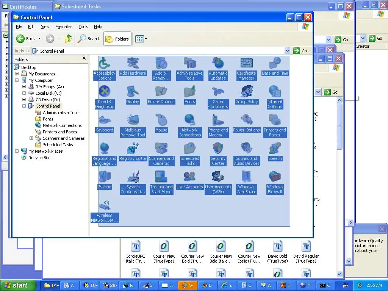Open the View menu
This screenshot has width=388, height=291.
click(x=45, y=27)
